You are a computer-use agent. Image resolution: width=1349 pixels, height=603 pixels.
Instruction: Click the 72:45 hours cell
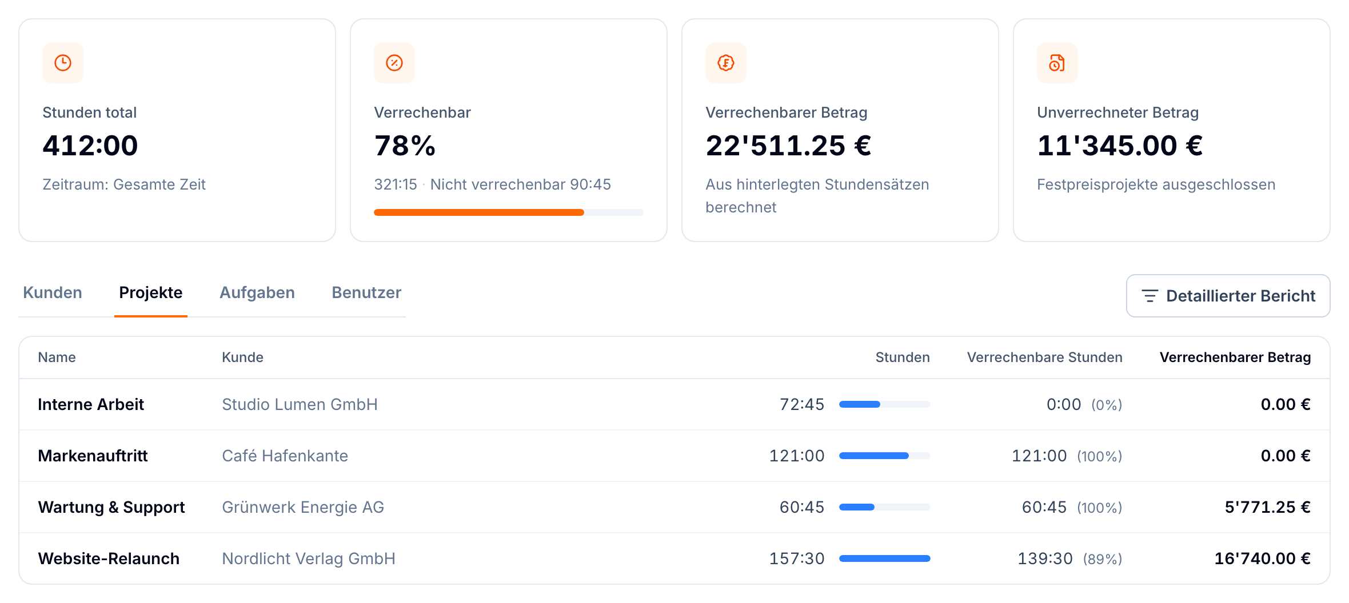pos(802,404)
